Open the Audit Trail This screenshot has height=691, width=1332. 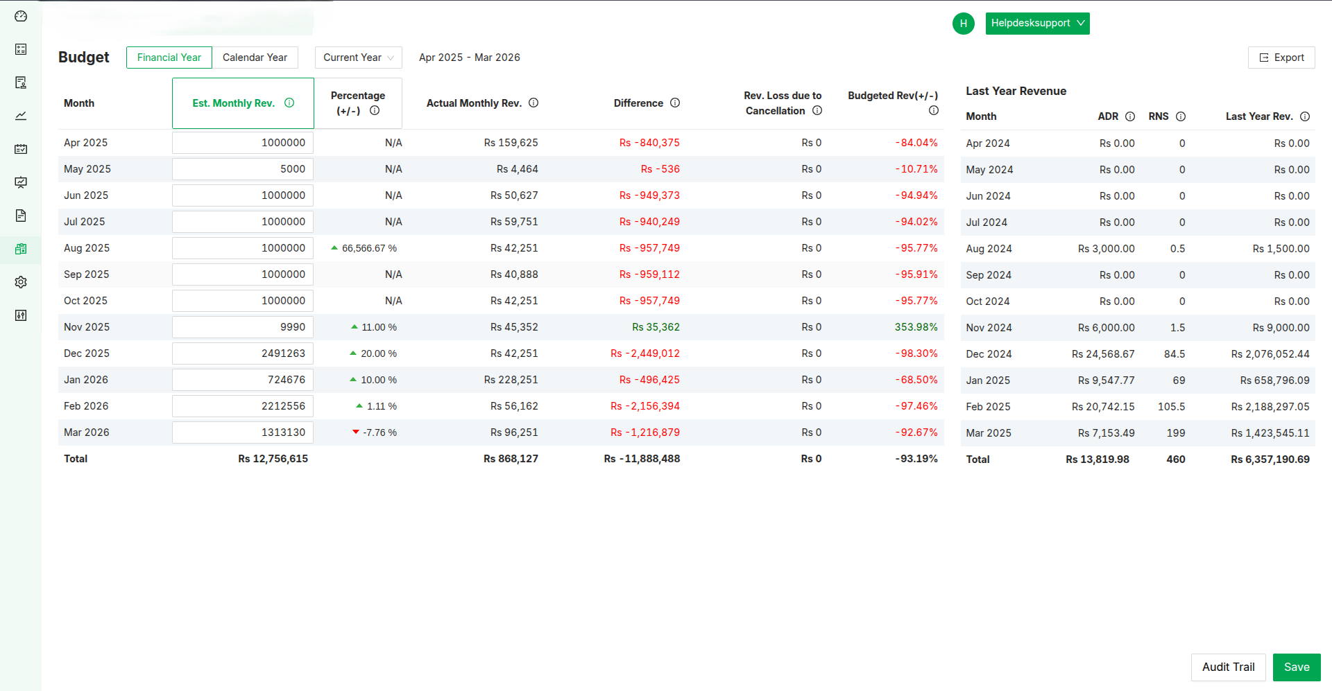point(1228,667)
